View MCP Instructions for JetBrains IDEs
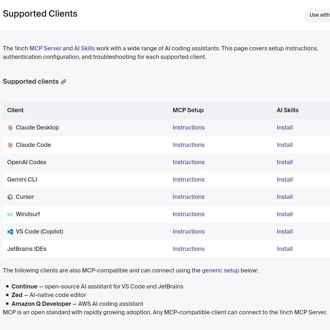Screen dimensions: 330x330 (x=188, y=249)
